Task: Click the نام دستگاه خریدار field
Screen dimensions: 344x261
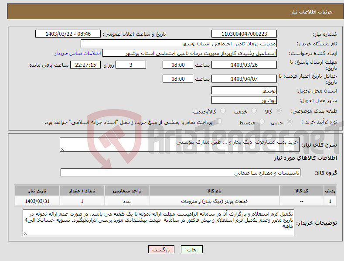Action: 179,44
